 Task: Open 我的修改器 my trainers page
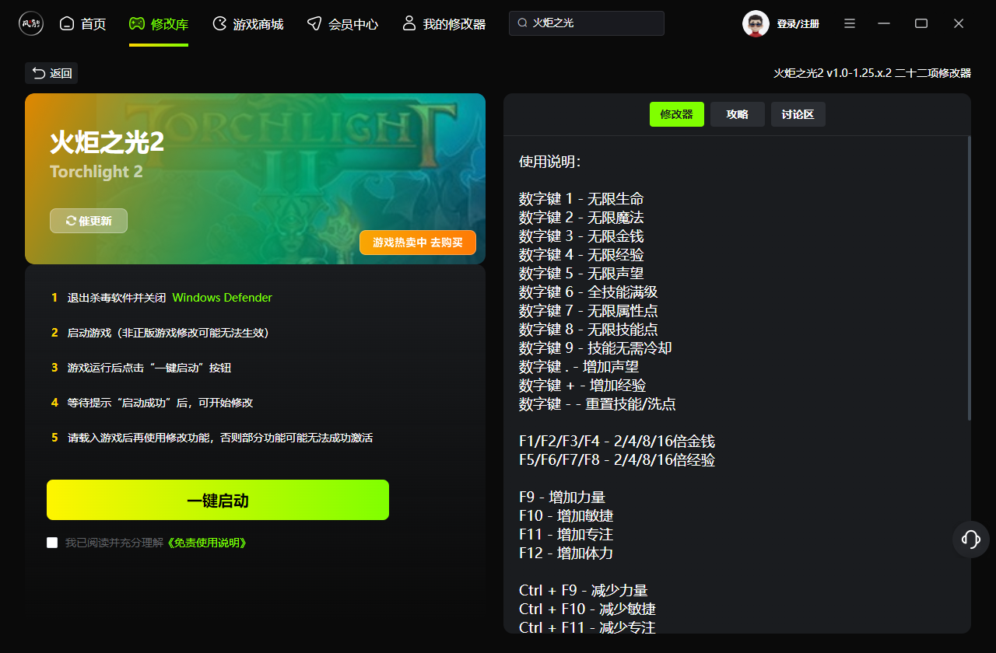click(x=444, y=24)
